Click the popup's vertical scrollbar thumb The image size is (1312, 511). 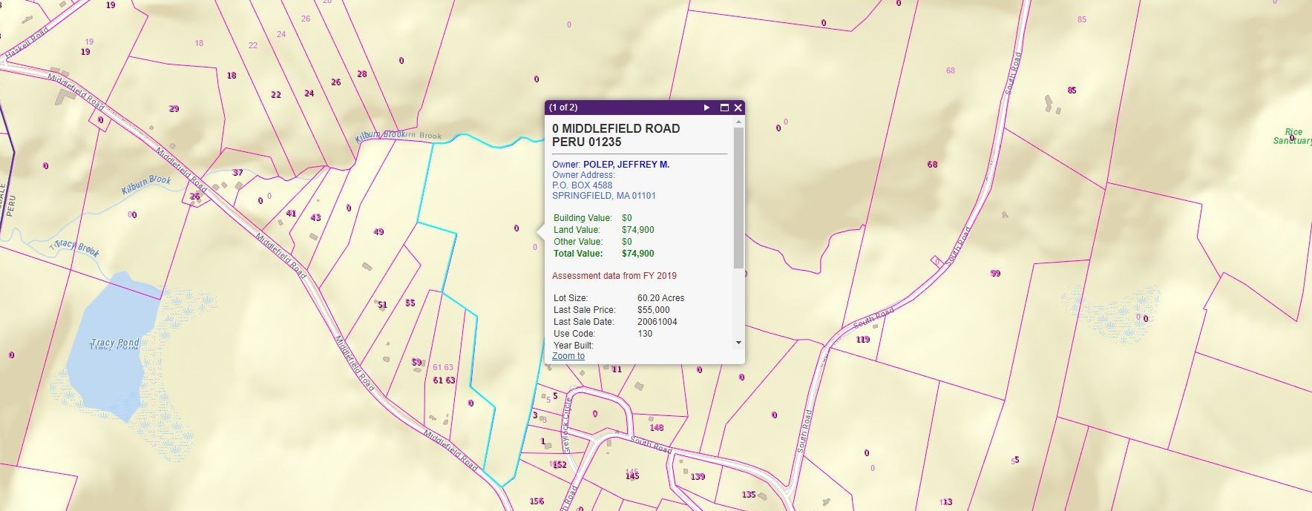tap(738, 197)
